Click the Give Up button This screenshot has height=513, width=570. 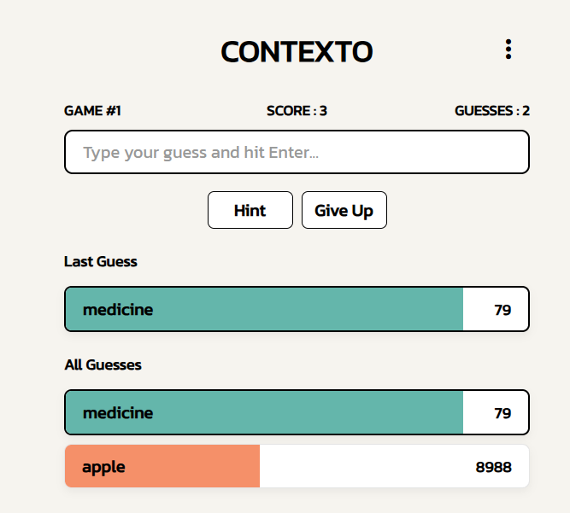click(x=344, y=210)
